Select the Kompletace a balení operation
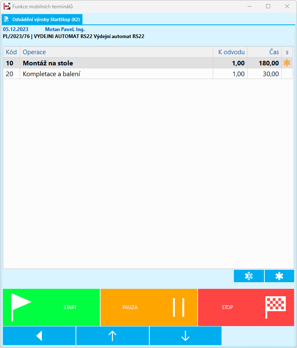 click(116, 74)
